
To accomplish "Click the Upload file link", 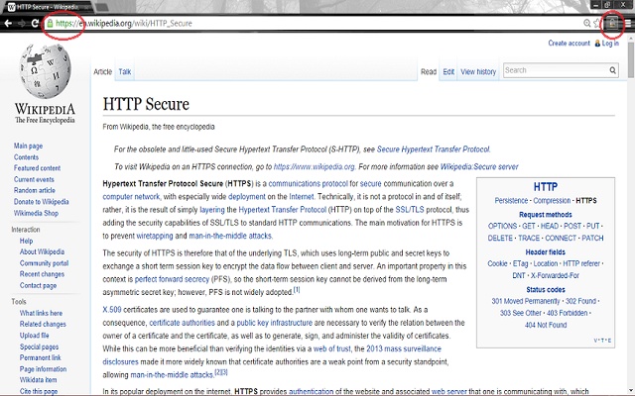I will point(35,336).
